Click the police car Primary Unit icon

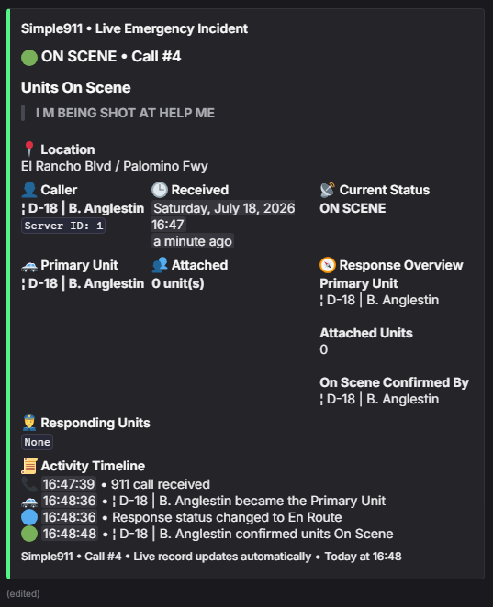click(29, 266)
